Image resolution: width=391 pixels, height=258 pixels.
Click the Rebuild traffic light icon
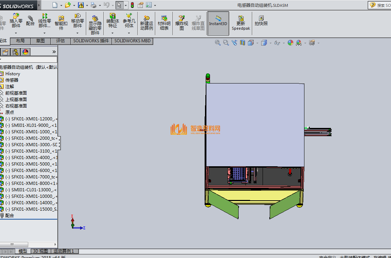pyautogui.click(x=132, y=5)
